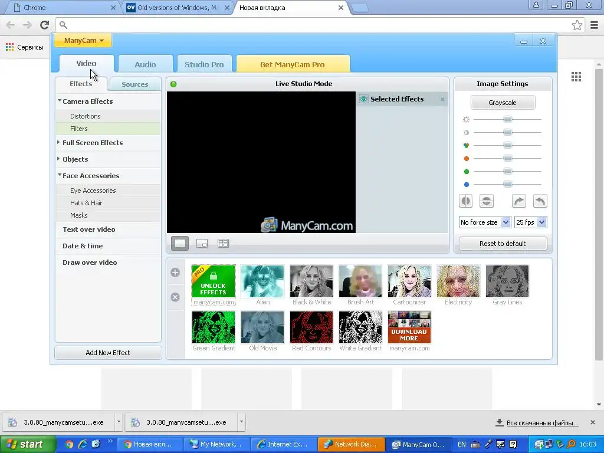The height and width of the screenshot is (453, 604).
Task: Select split grid layout icon
Action: click(x=223, y=244)
